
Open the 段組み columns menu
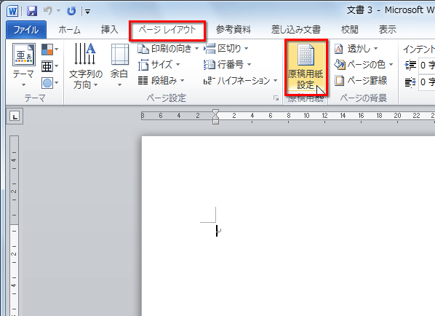(161, 81)
